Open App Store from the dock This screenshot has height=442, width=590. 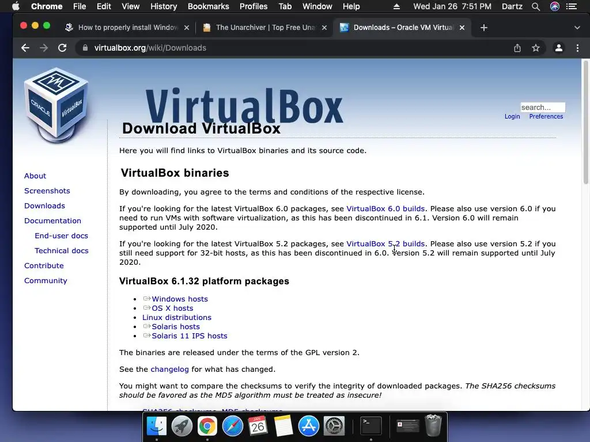(309, 426)
